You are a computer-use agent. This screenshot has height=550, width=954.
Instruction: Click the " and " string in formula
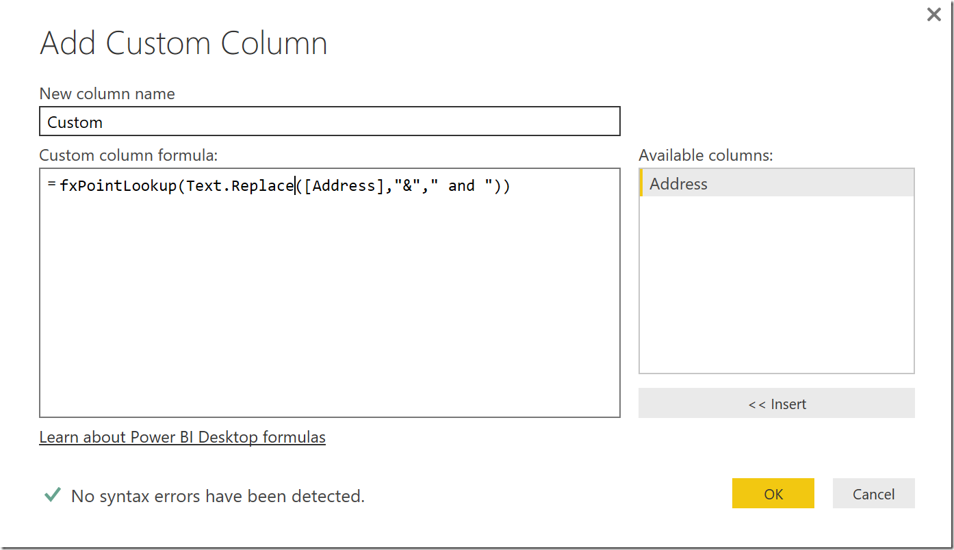click(461, 186)
